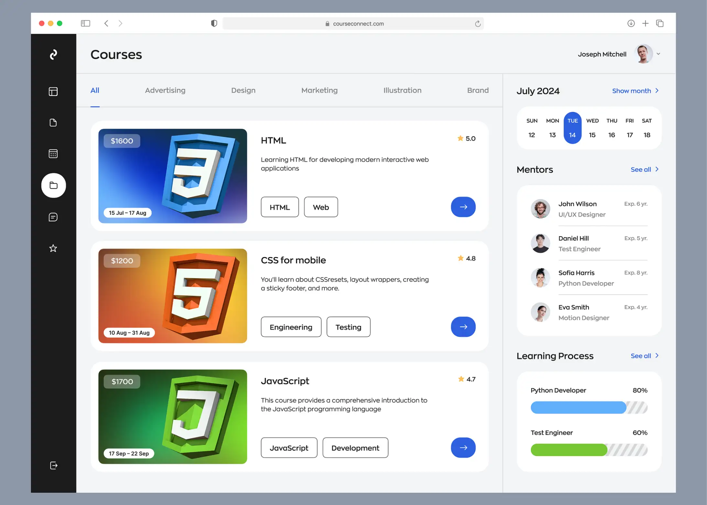The width and height of the screenshot is (707, 505).
Task: Show tab overview icon in browser
Action: click(660, 23)
